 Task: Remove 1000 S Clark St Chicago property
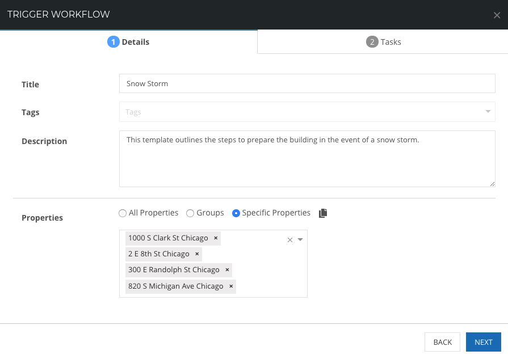pos(216,238)
